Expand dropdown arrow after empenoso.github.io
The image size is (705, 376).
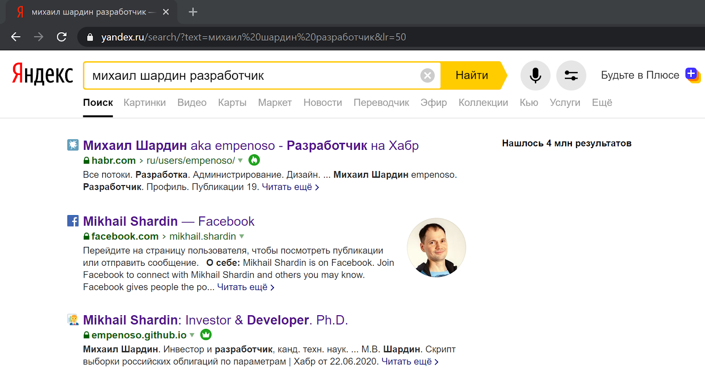[192, 335]
